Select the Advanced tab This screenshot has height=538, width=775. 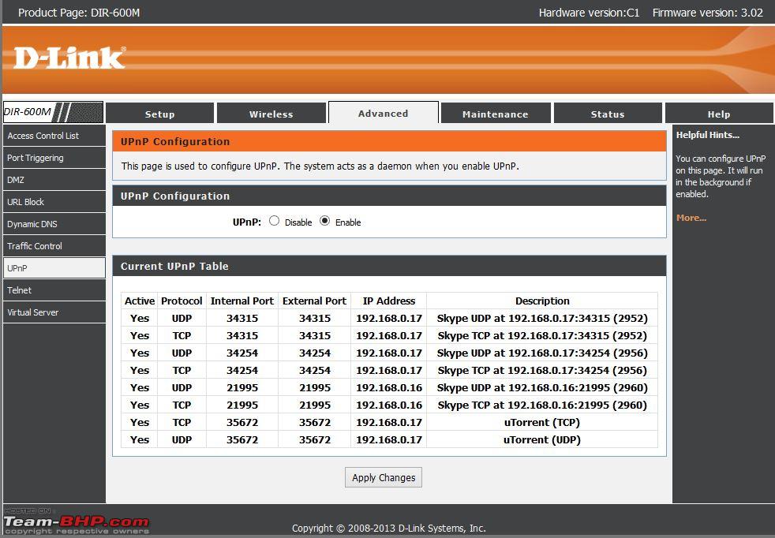click(383, 113)
